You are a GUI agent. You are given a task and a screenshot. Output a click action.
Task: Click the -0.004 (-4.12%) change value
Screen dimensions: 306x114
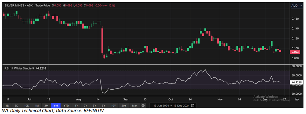[x=105, y=6]
